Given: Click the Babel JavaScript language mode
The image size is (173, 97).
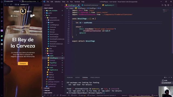Looking at the screenshot, I should tap(145, 95).
